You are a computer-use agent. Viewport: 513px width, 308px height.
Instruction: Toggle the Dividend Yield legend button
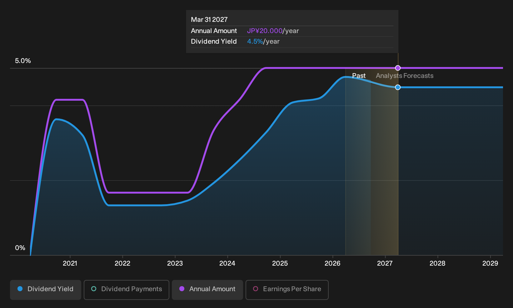coord(46,290)
